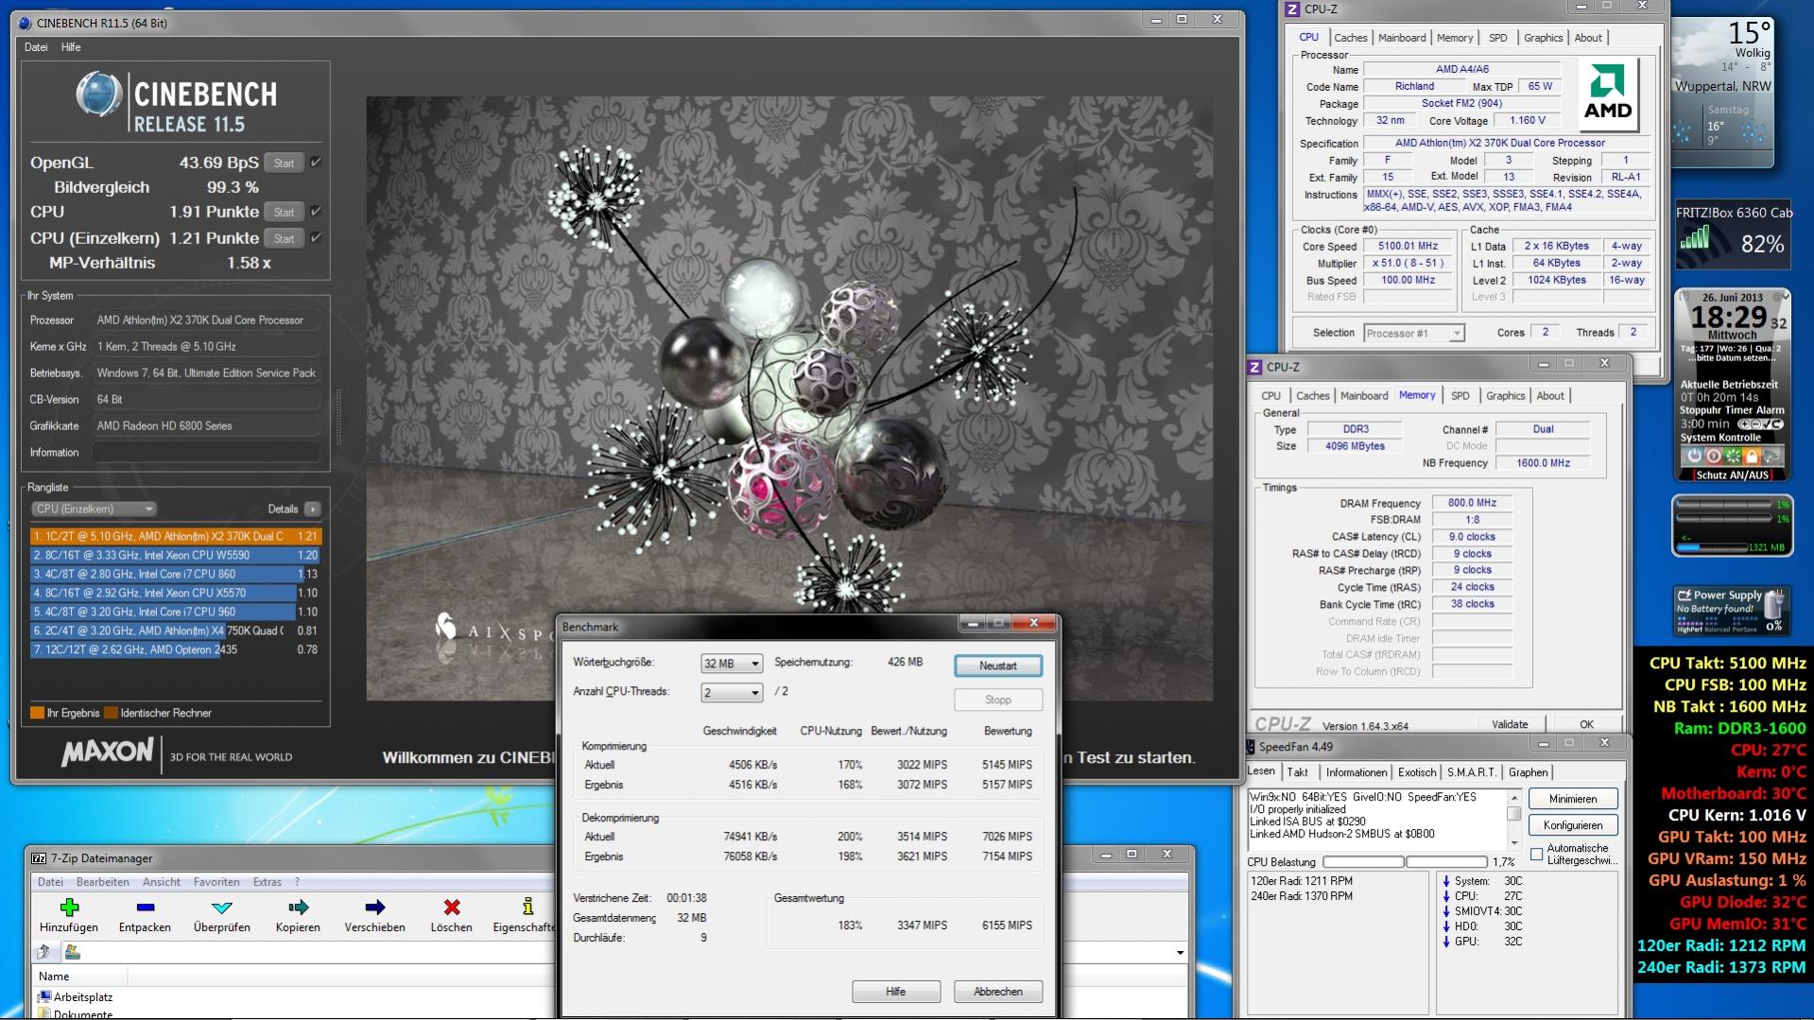Image resolution: width=1814 pixels, height=1020 pixels.
Task: Click the Konfigurieren button in SpeedFan
Action: click(x=1572, y=825)
